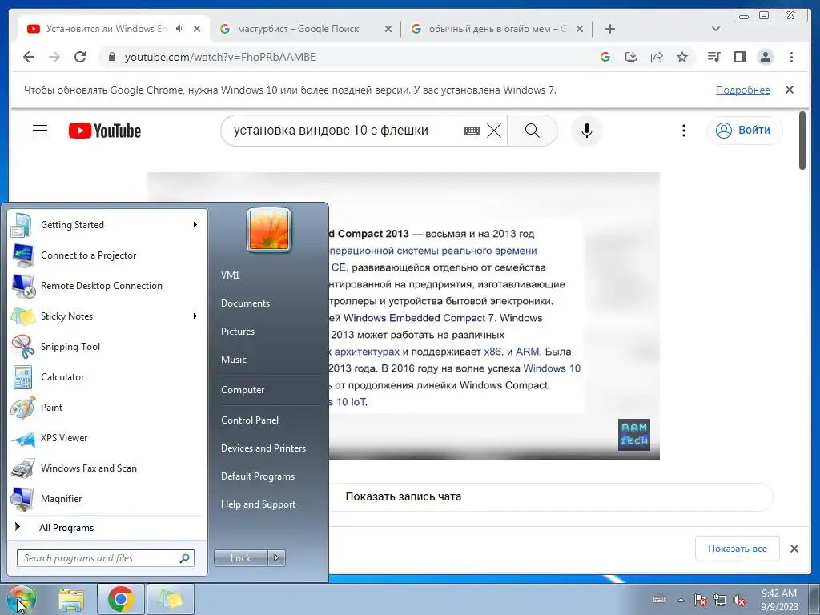Open the Documents folder link
Viewport: 820px width, 615px height.
click(x=245, y=303)
